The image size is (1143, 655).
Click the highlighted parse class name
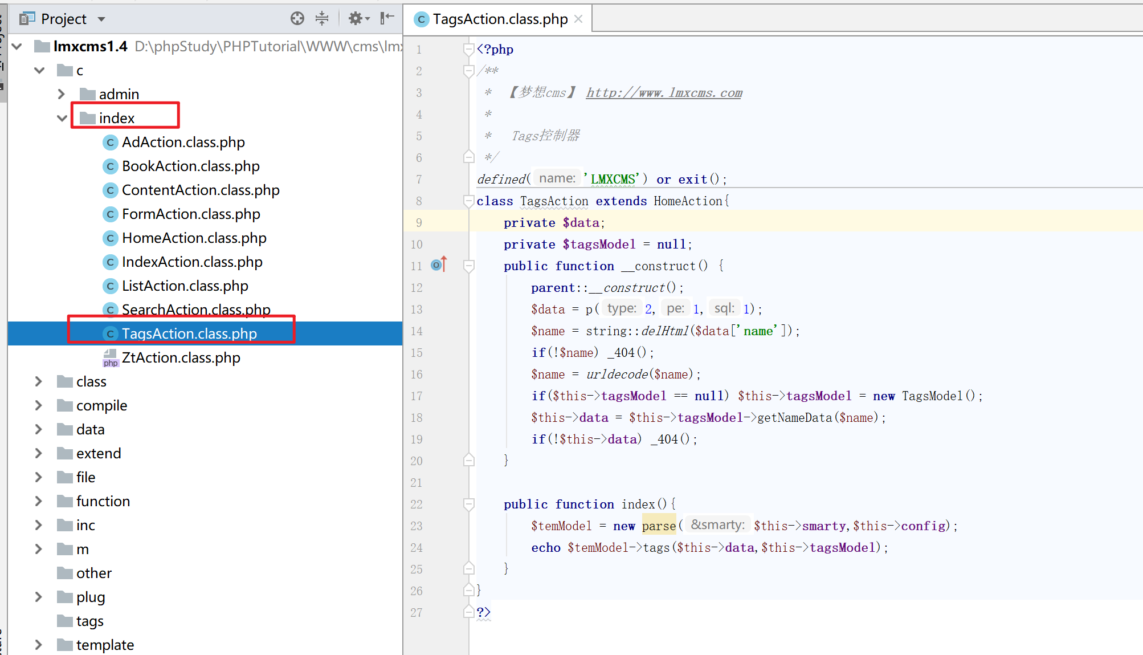pos(659,526)
